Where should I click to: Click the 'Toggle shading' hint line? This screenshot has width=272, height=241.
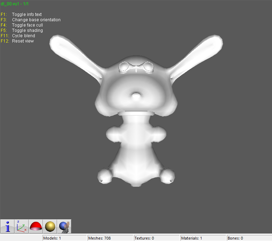(27, 30)
